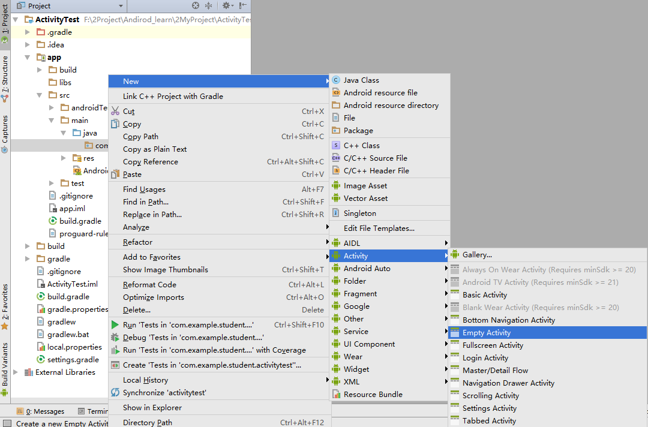Open the Captures side tab

(x=5, y=134)
